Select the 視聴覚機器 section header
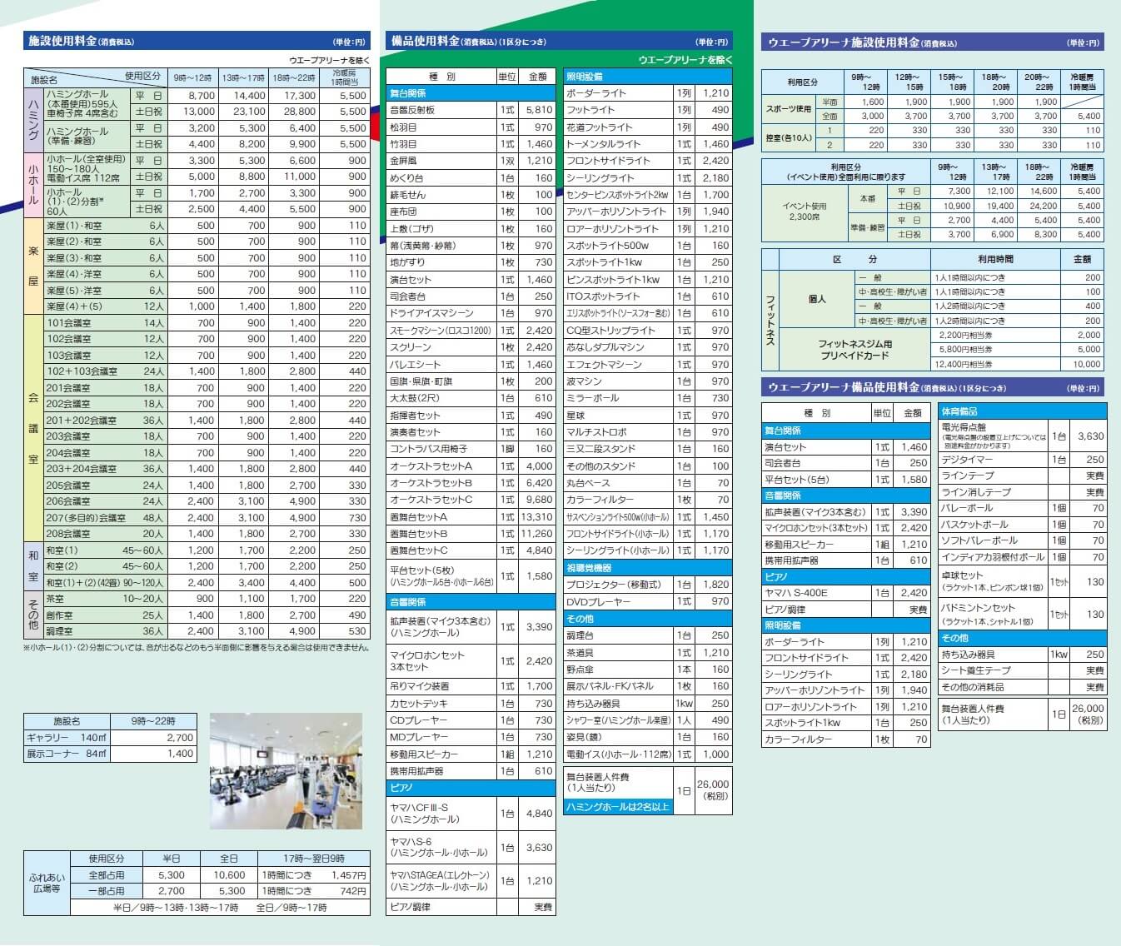Viewport: 1121px width, 946px height. pyautogui.click(x=647, y=568)
